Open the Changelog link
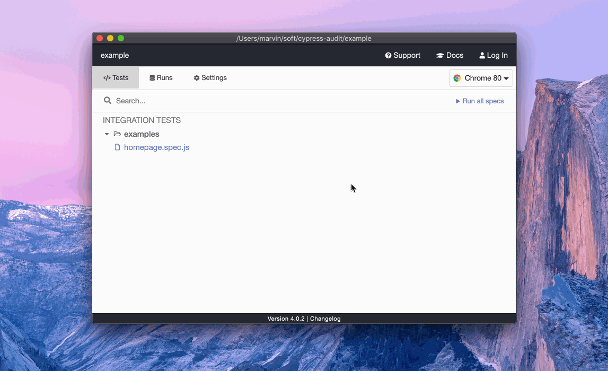This screenshot has height=371, width=608. tap(325, 319)
